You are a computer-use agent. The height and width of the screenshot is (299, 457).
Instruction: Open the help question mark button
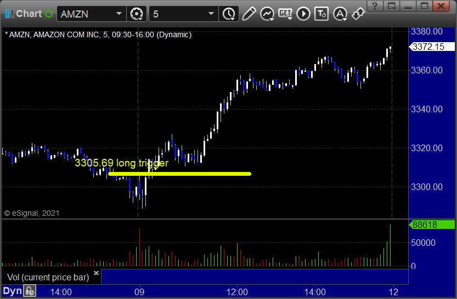[x=375, y=5]
